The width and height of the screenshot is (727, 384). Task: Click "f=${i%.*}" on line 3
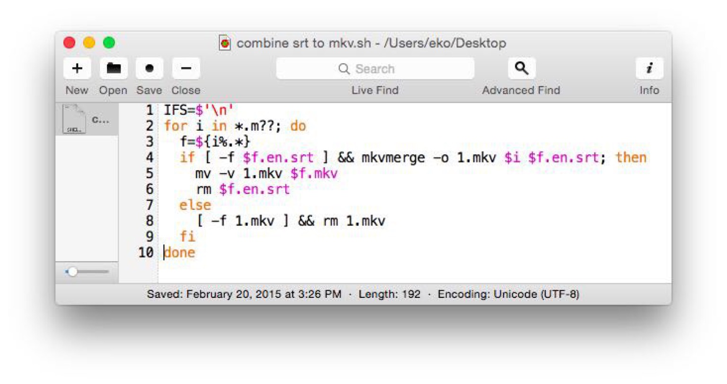point(215,142)
